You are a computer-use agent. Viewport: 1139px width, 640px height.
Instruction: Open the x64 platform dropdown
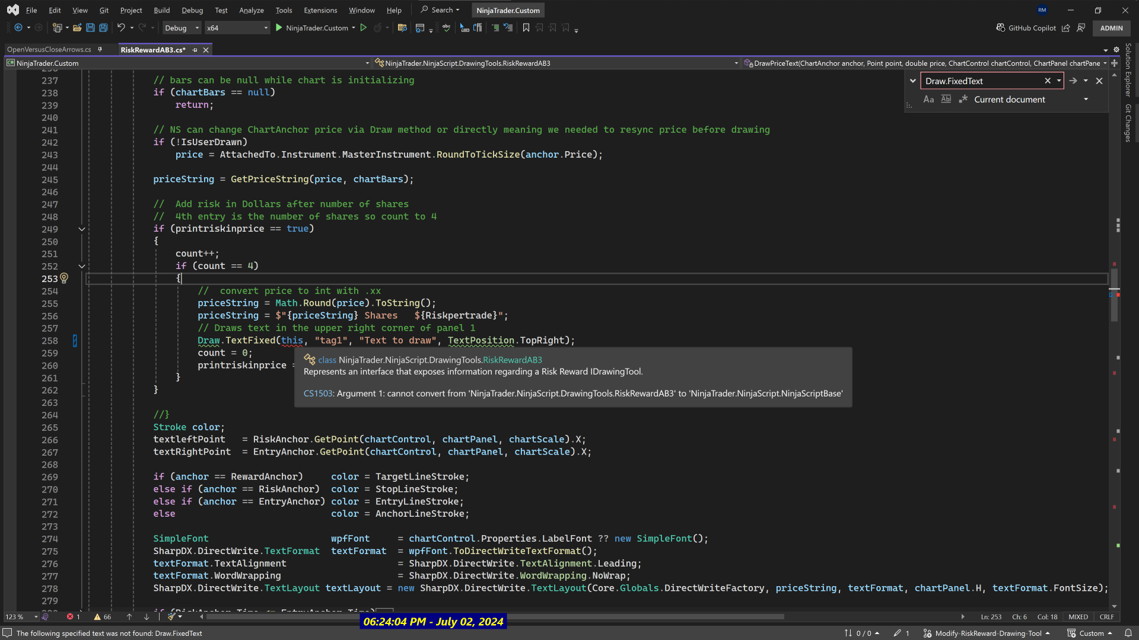point(237,28)
